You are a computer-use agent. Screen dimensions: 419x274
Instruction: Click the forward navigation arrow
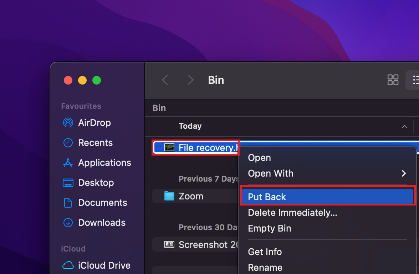click(x=190, y=80)
